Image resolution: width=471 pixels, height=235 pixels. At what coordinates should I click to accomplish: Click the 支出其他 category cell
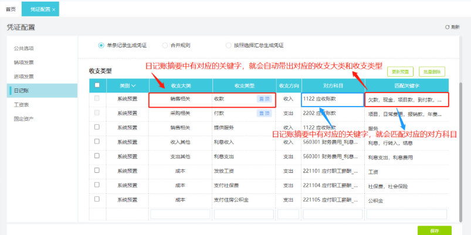(x=180, y=156)
